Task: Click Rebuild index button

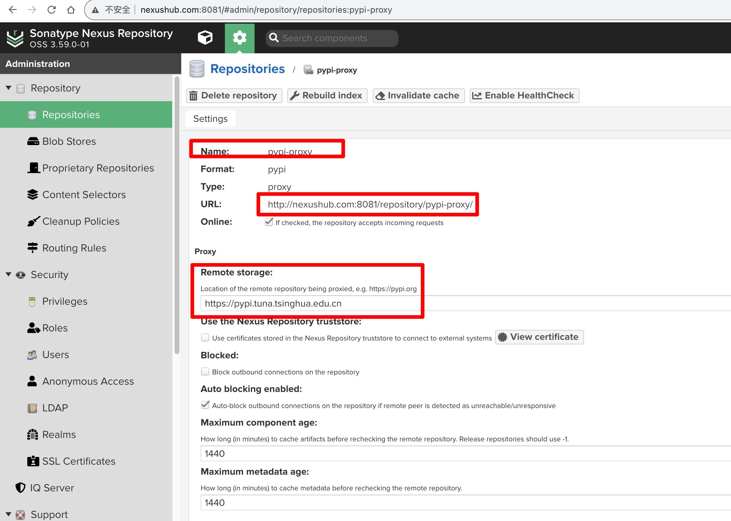Action: click(327, 96)
